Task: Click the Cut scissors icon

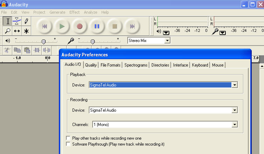Action: [x=7, y=50]
